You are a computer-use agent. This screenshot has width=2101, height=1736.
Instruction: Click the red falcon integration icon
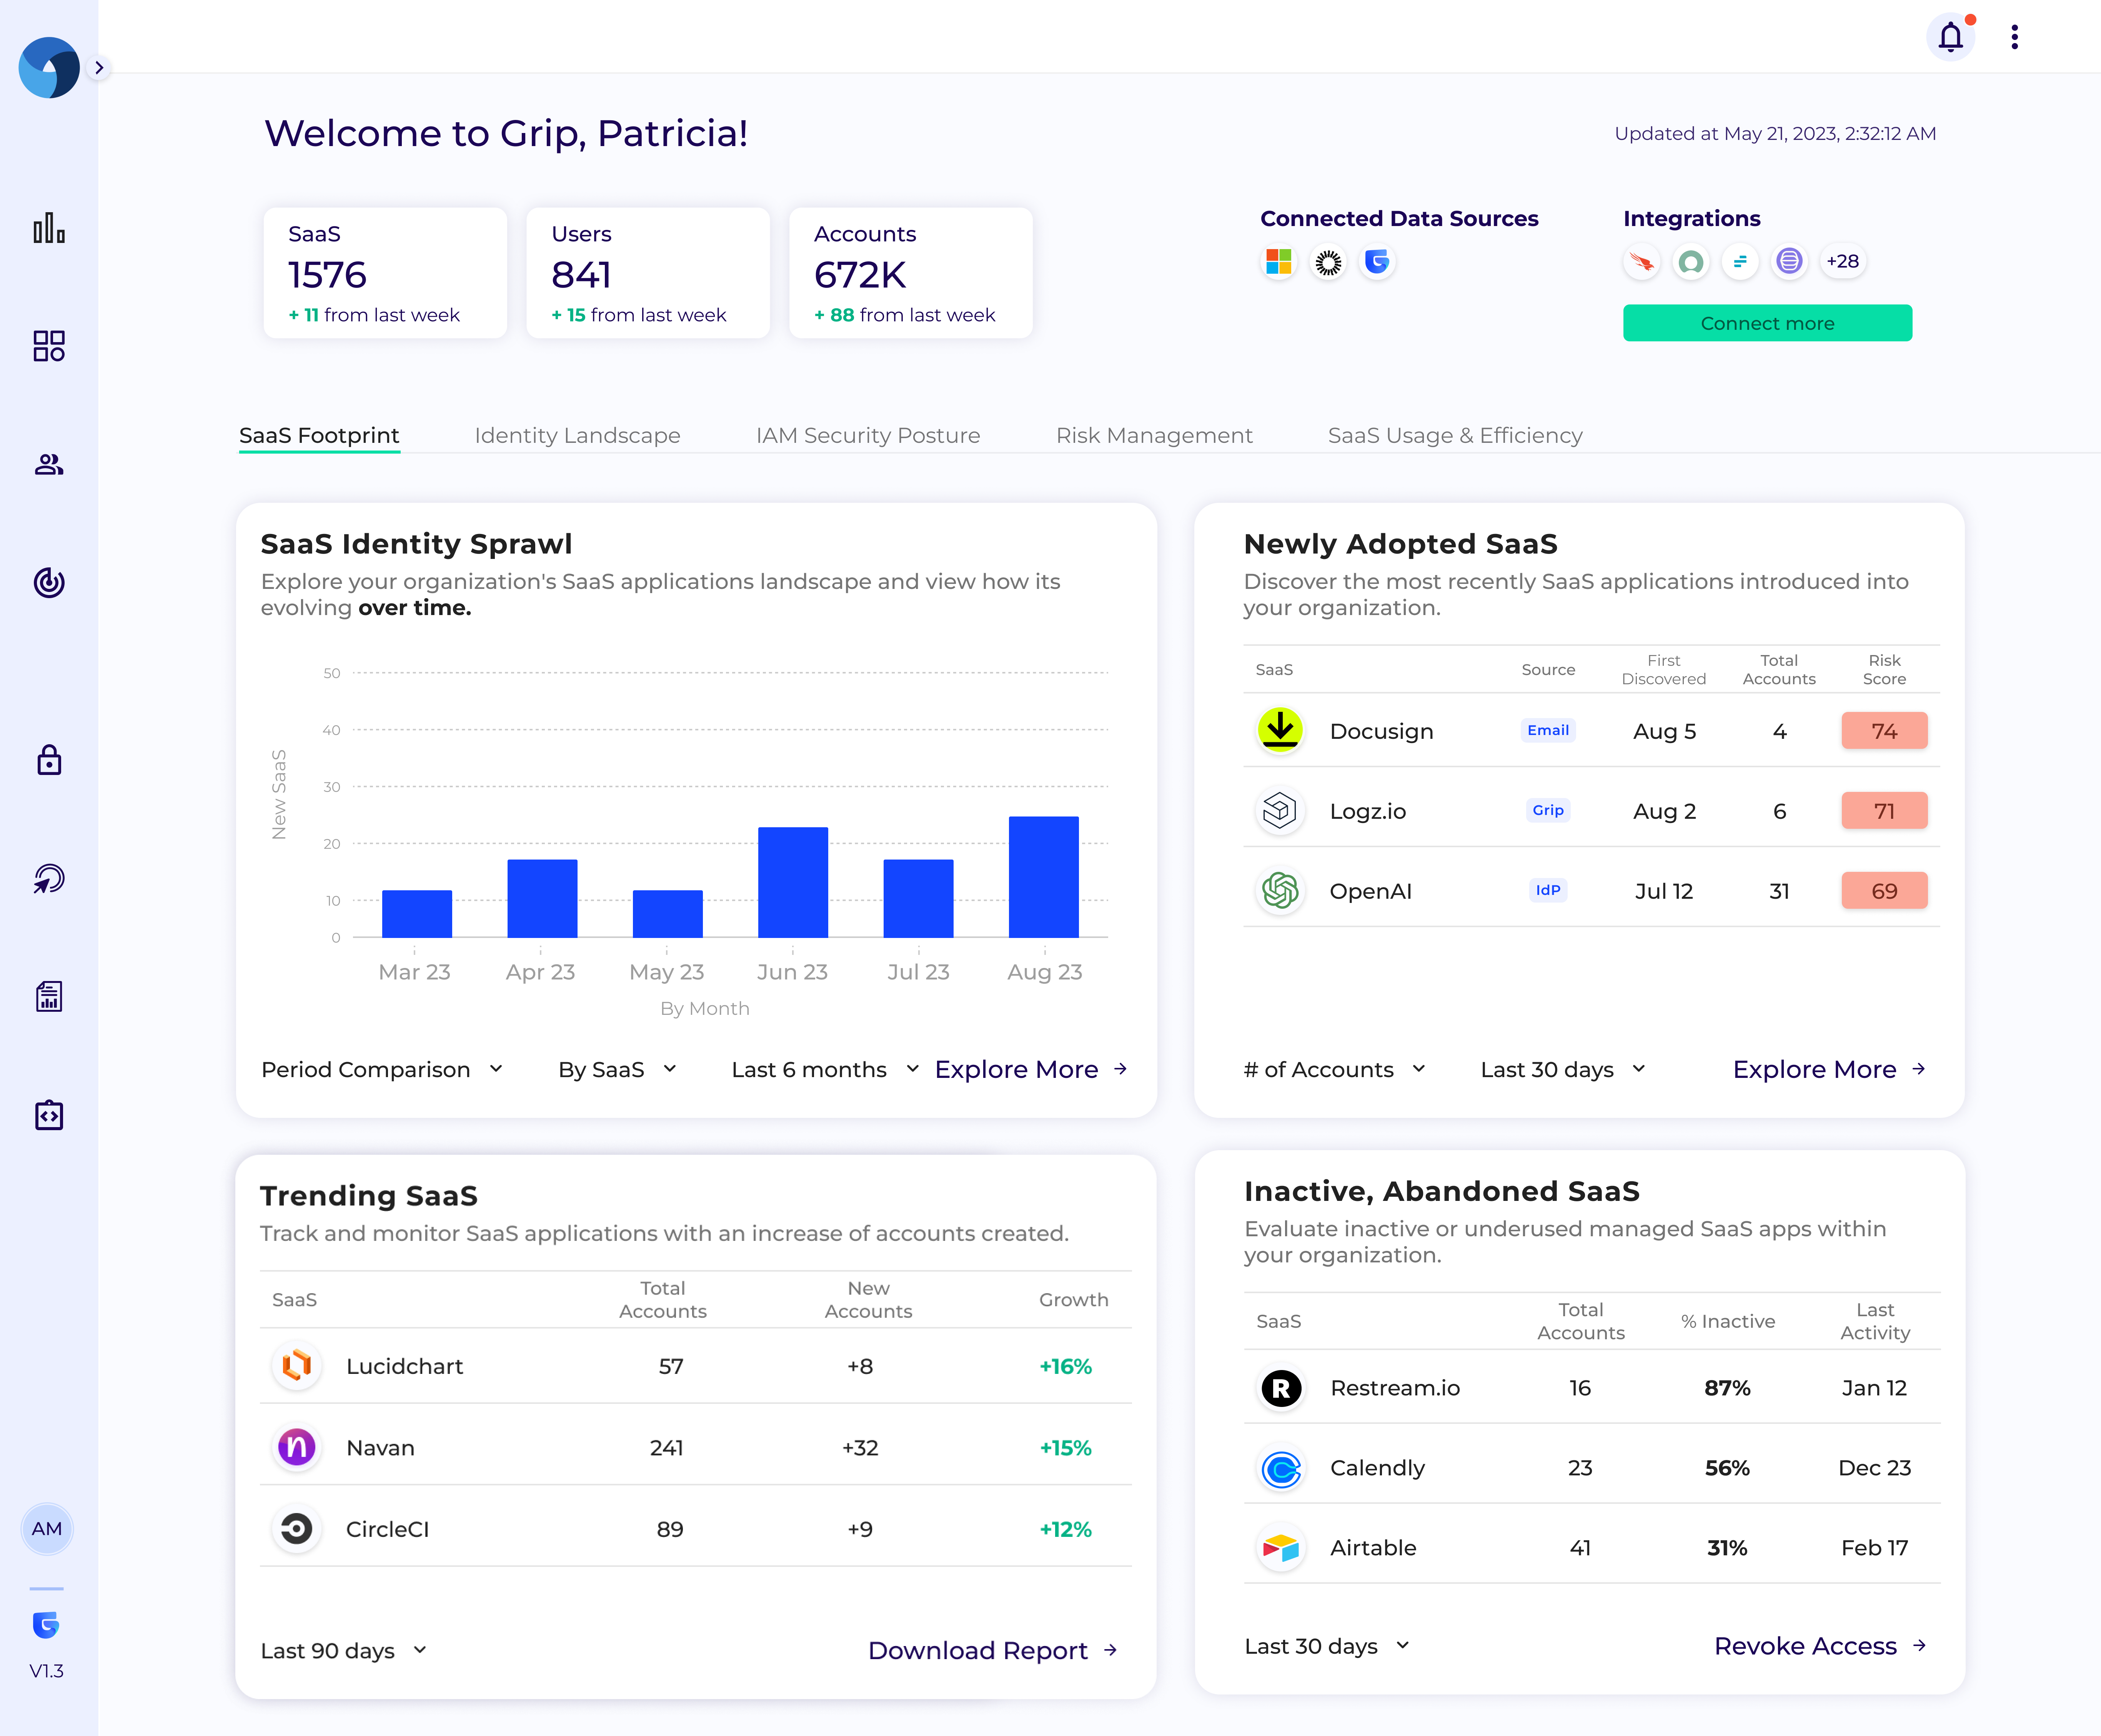coord(1641,262)
